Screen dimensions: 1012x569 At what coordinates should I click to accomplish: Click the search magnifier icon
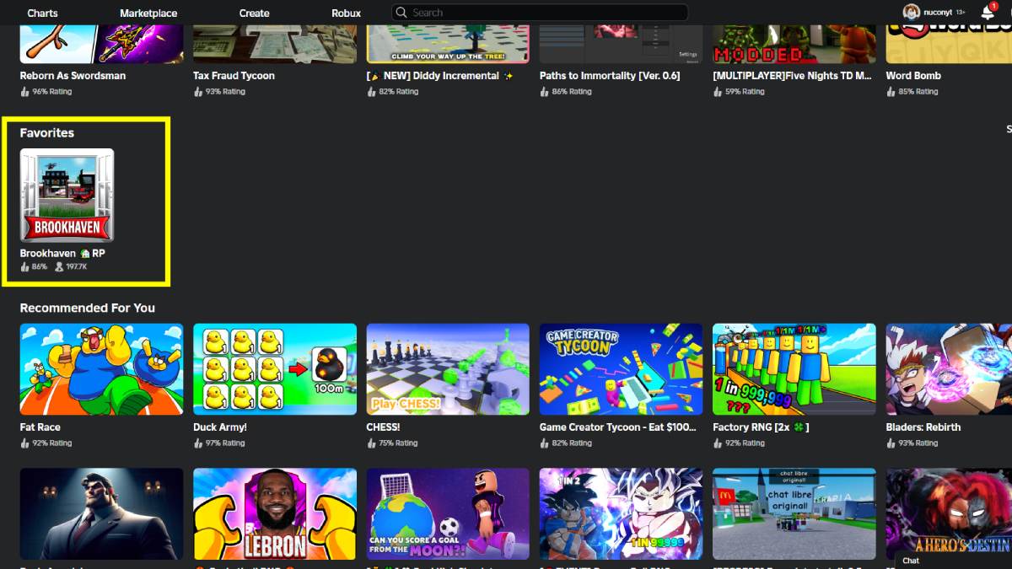click(x=401, y=12)
